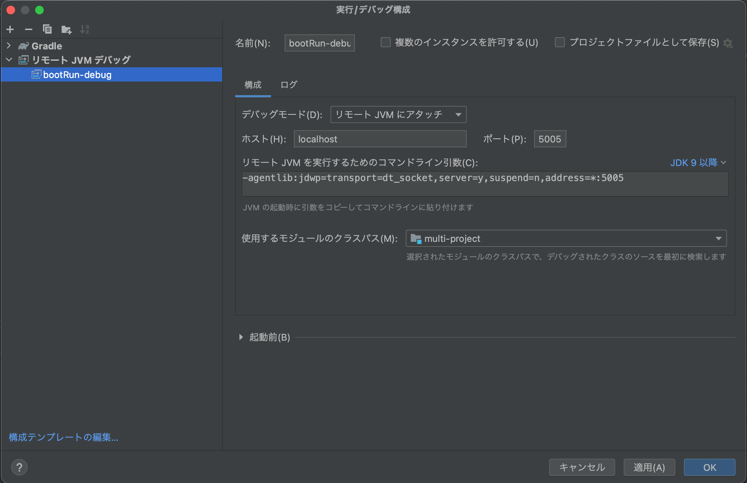Apply changes with 適用 button
This screenshot has width=747, height=483.
pos(649,467)
